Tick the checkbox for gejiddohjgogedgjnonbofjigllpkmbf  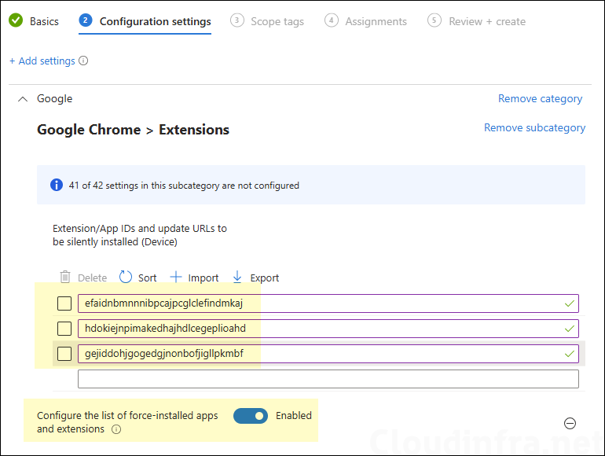(x=64, y=354)
